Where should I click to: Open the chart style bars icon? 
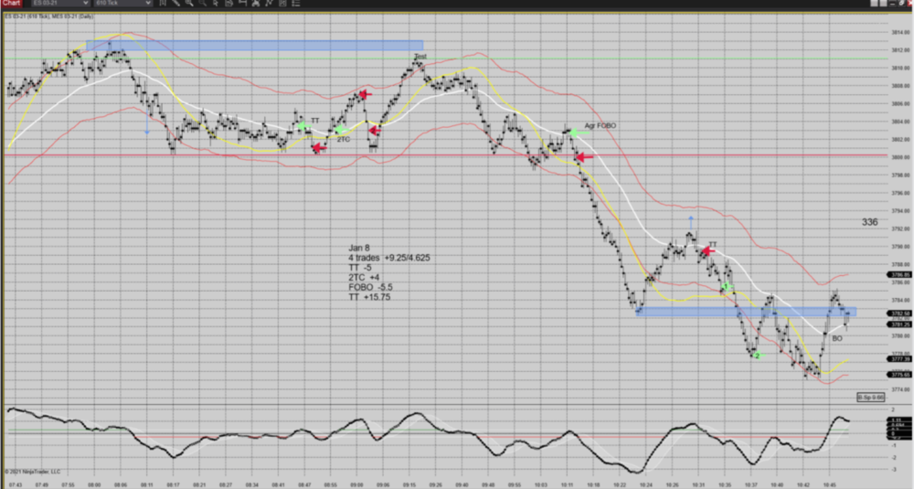point(162,4)
